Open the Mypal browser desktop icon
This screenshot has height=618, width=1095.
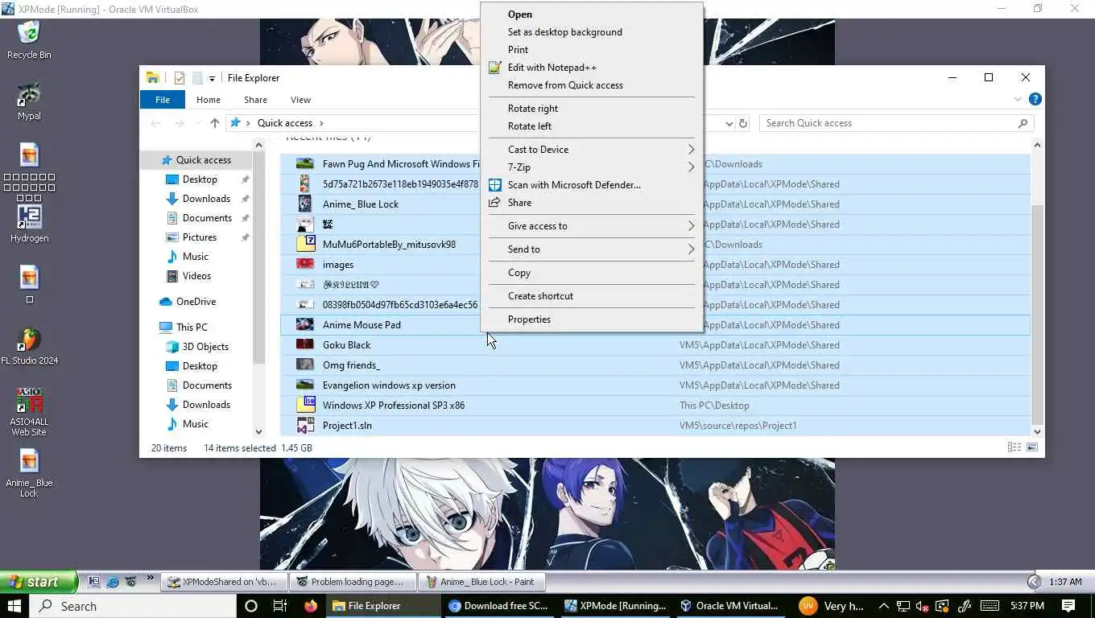29,101
